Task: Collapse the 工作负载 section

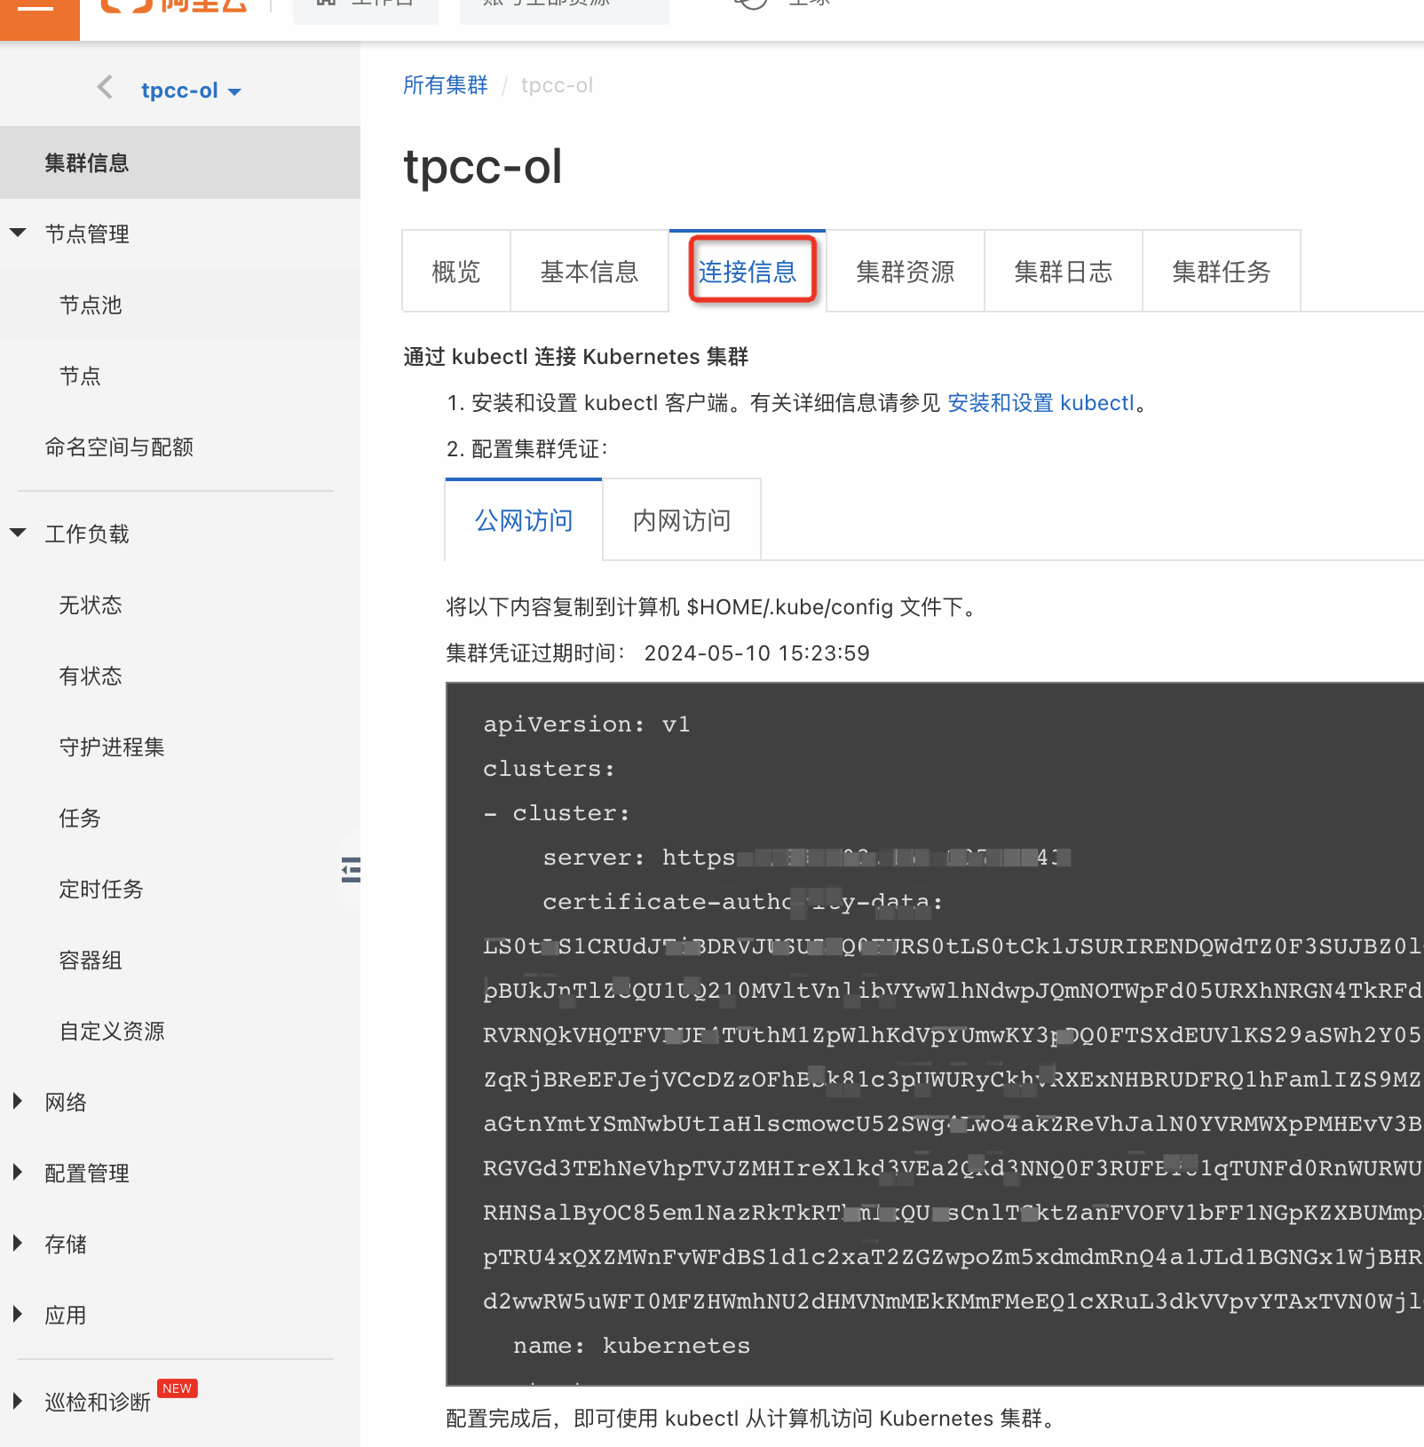Action: click(18, 533)
